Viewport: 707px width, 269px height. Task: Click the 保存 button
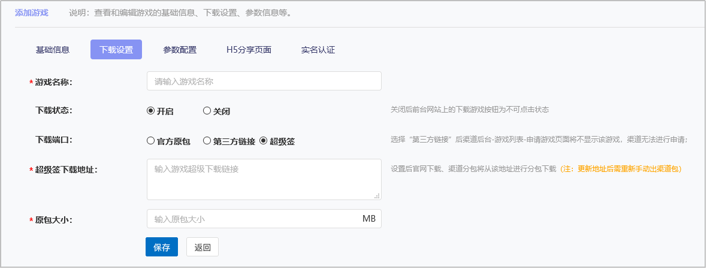(162, 247)
